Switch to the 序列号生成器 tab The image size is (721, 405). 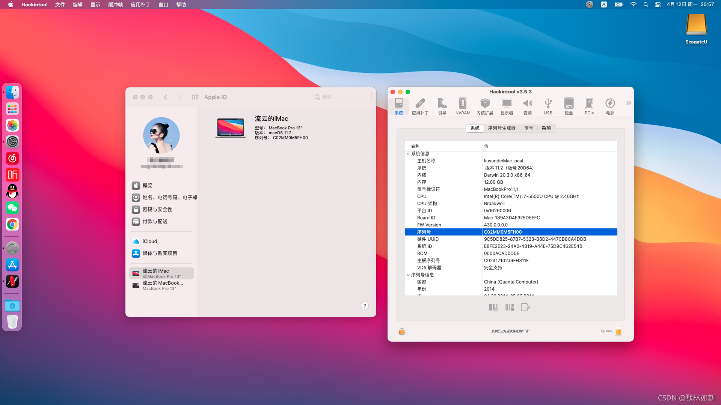502,128
